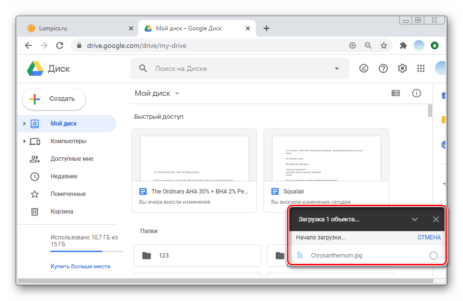The width and height of the screenshot is (463, 301).
Task: Click ОТМЕНА to cancel upload
Action: point(429,237)
